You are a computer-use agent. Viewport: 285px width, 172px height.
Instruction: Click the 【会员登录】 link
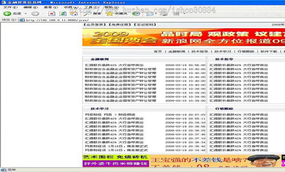[x=94, y=24]
